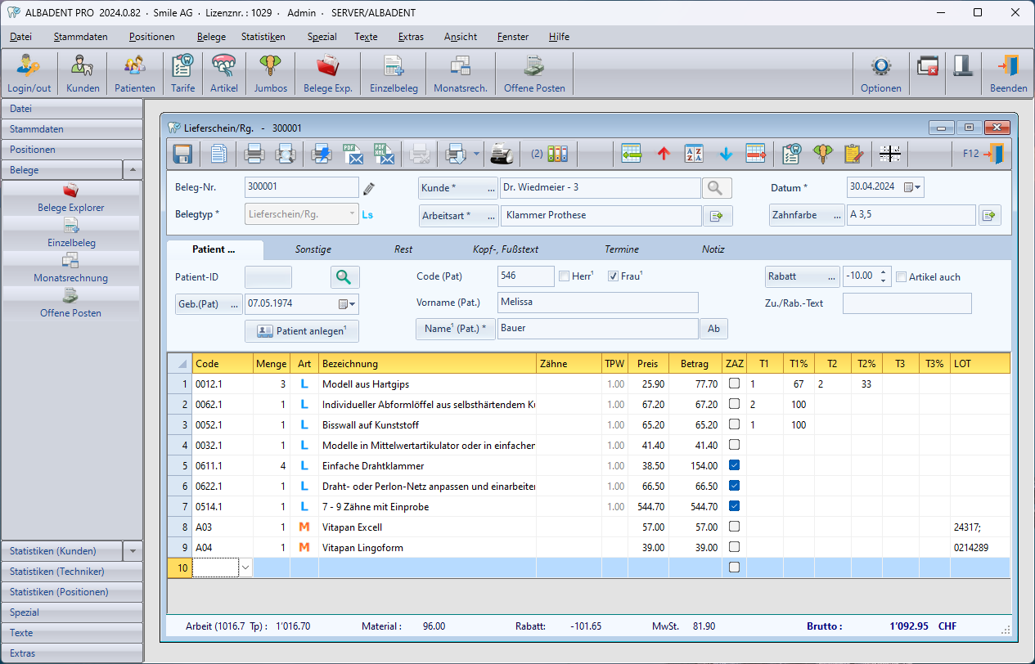Open the Jumbos elephant icon
This screenshot has height=664, width=1035.
tap(270, 74)
